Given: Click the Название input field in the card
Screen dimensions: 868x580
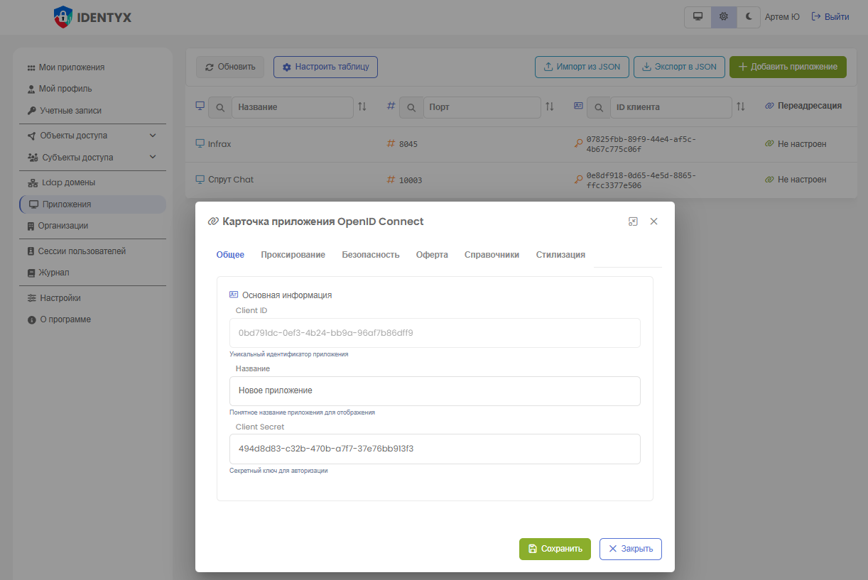Looking at the screenshot, I should pos(435,391).
